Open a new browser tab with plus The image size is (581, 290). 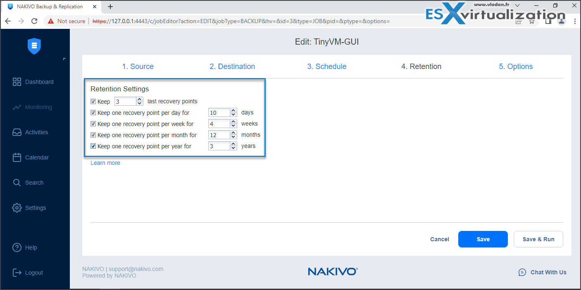coord(110,7)
